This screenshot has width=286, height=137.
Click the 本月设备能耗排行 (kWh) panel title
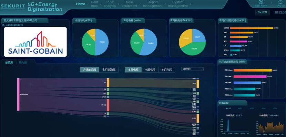pyautogui.click(x=232, y=62)
